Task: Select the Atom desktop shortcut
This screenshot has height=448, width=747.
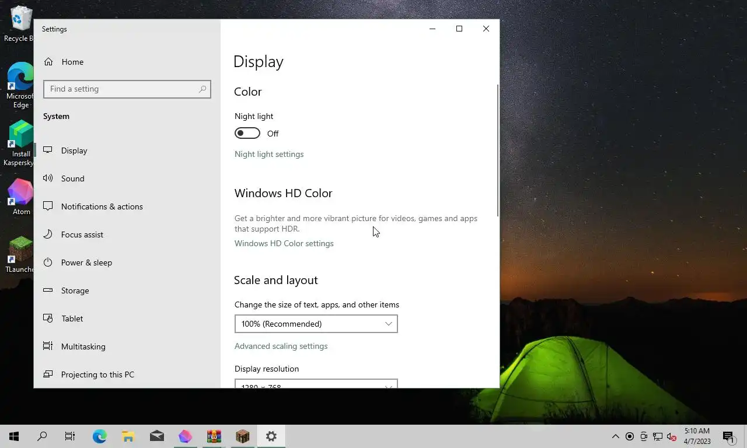Action: 21,197
